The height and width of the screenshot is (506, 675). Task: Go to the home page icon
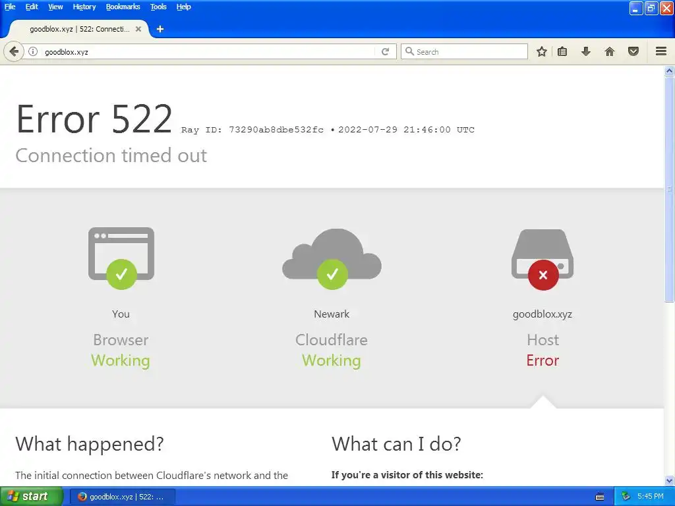[610, 51]
